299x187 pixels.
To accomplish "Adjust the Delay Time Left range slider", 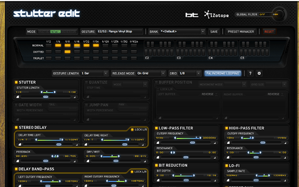I will click(x=49, y=140).
